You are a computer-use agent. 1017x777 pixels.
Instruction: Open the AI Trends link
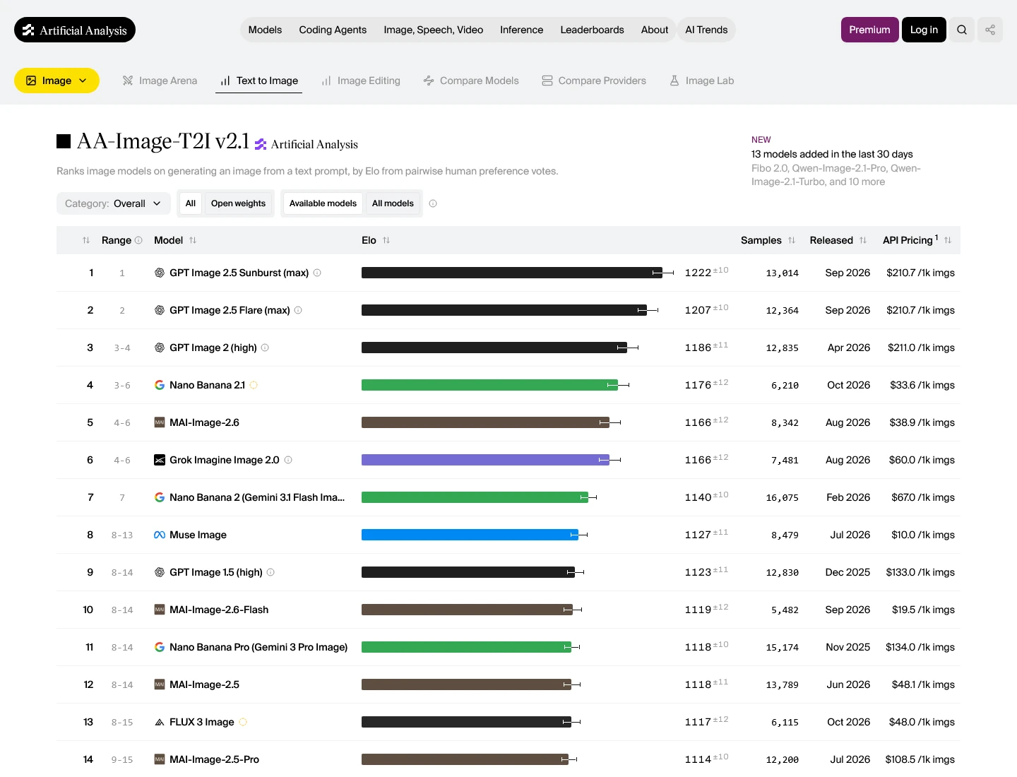click(x=706, y=30)
